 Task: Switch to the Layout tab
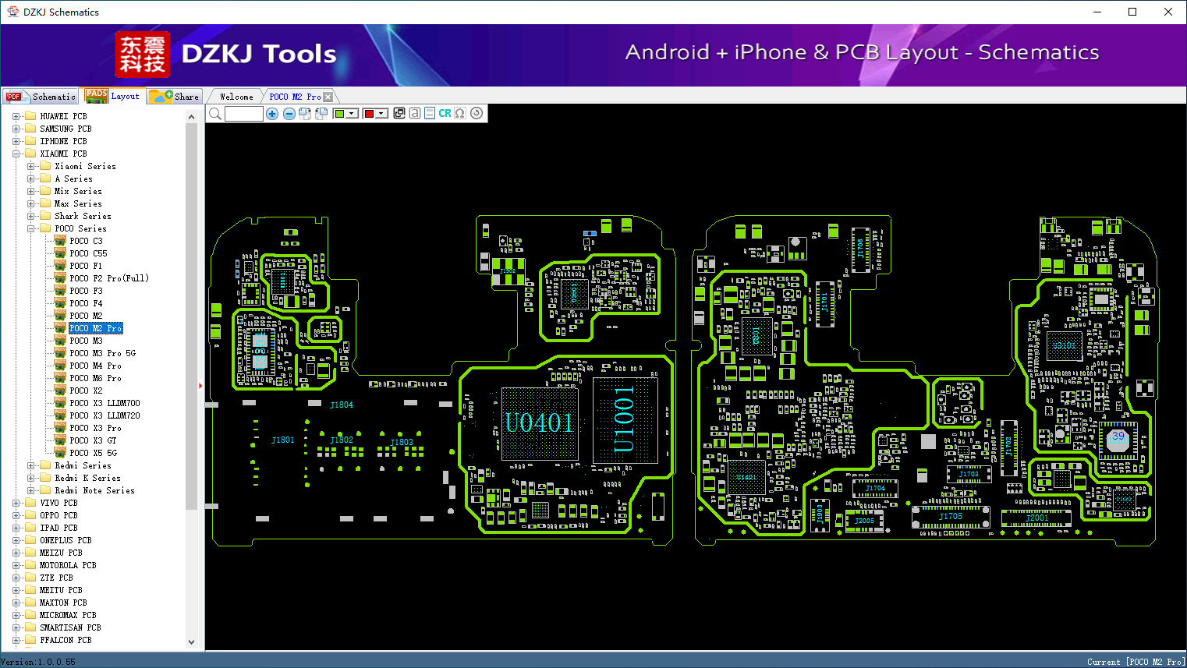pos(113,96)
